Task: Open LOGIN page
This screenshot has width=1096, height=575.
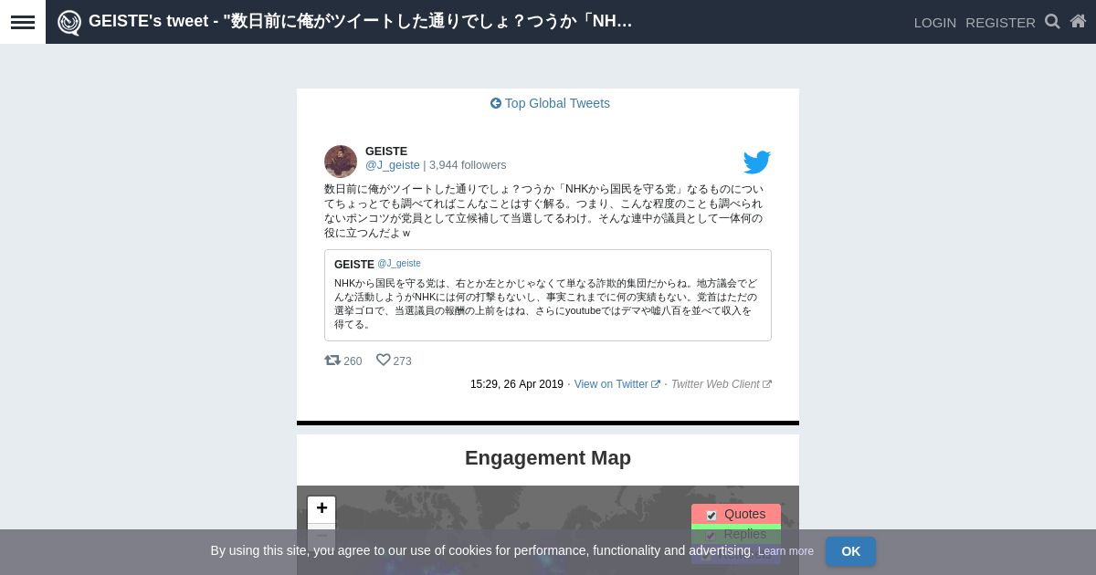Action: click(x=935, y=22)
